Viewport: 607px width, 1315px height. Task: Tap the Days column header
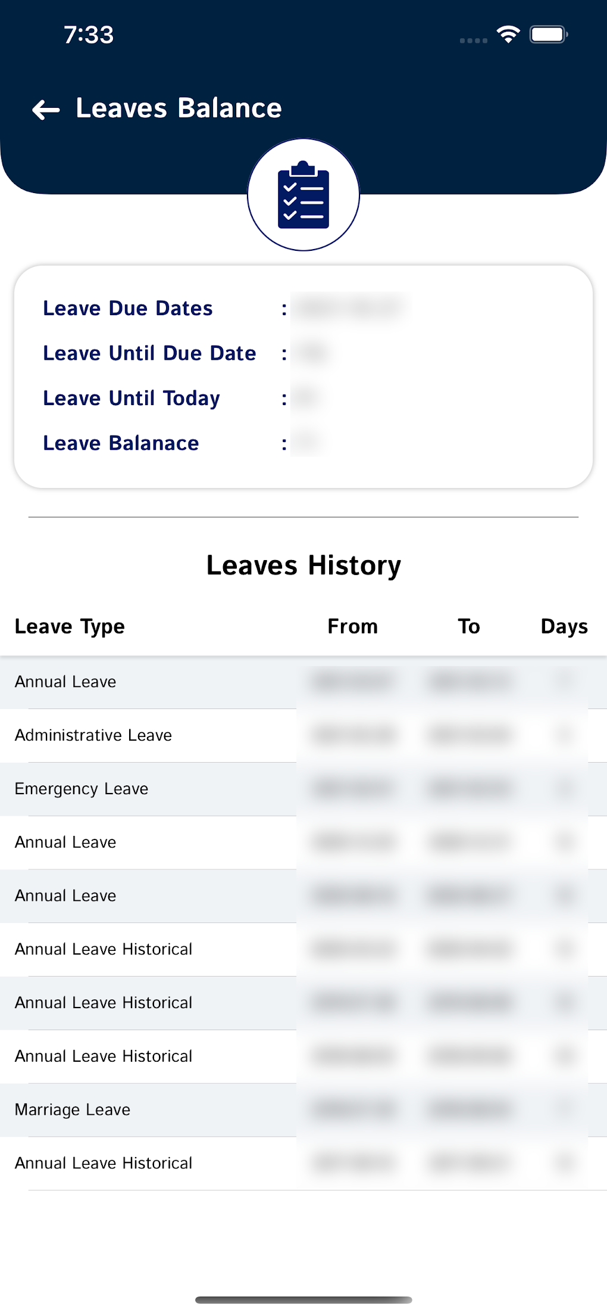[x=564, y=627]
